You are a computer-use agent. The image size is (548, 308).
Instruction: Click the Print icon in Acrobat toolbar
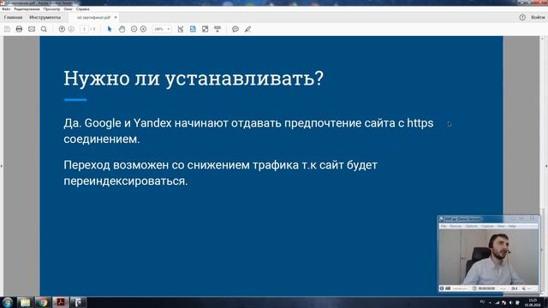[19, 29]
